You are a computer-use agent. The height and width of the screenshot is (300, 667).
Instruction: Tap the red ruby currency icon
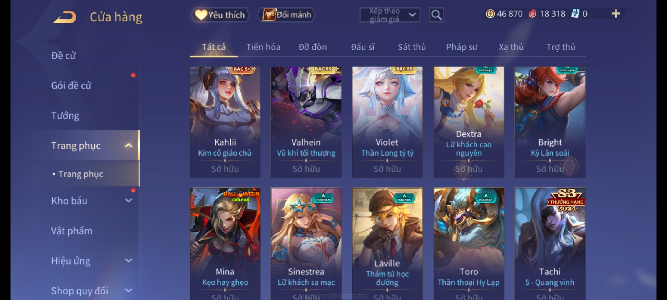click(532, 14)
